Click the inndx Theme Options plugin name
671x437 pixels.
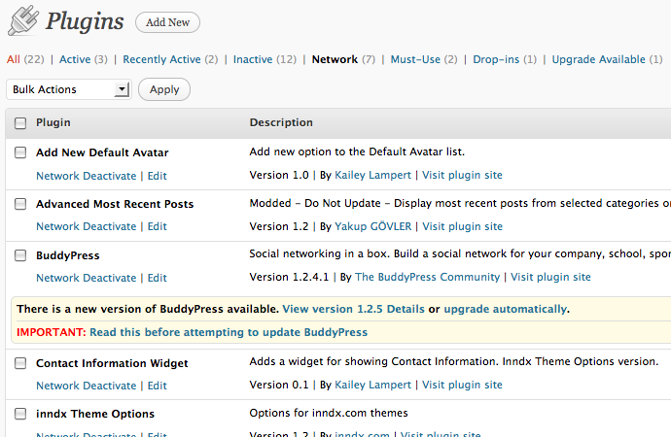(x=95, y=414)
